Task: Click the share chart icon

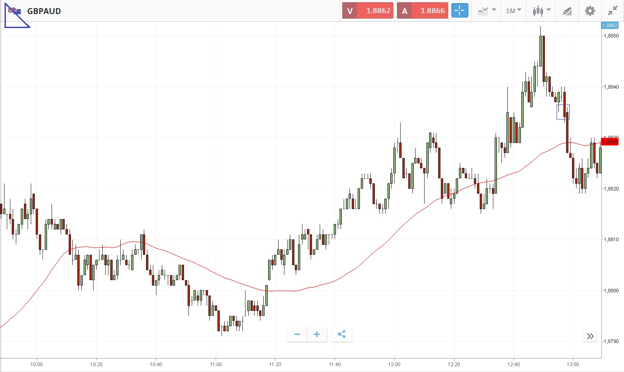Action: click(342, 334)
